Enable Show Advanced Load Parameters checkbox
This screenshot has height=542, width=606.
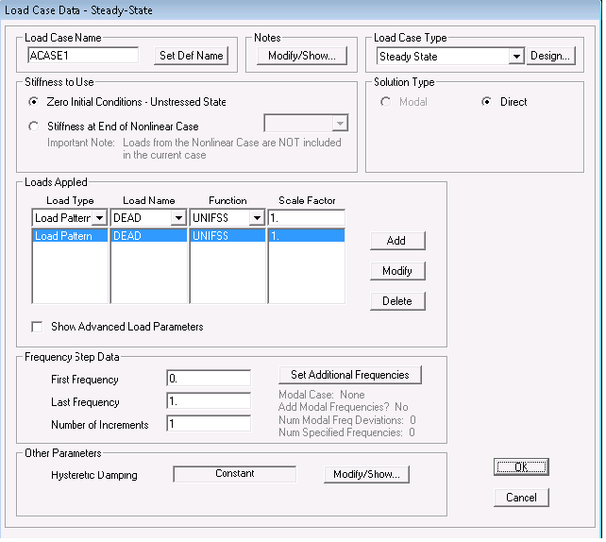click(x=38, y=327)
